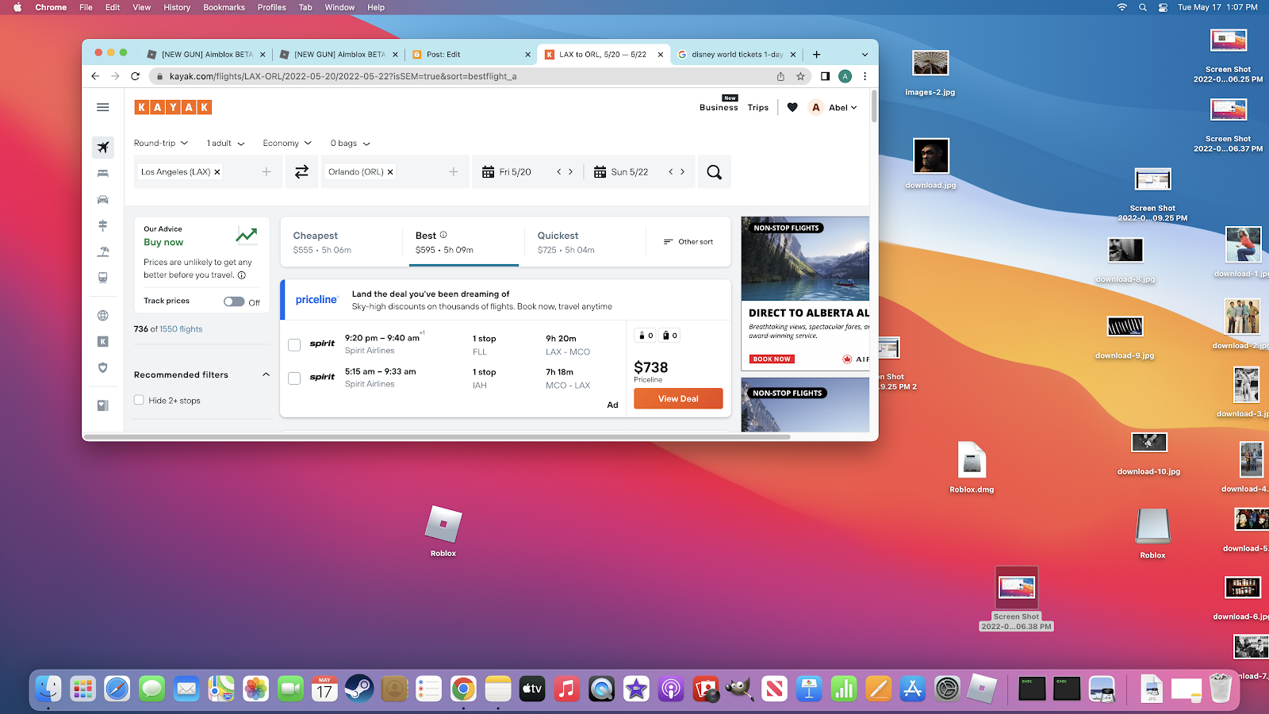Open the shield sidebar icon

(x=103, y=368)
